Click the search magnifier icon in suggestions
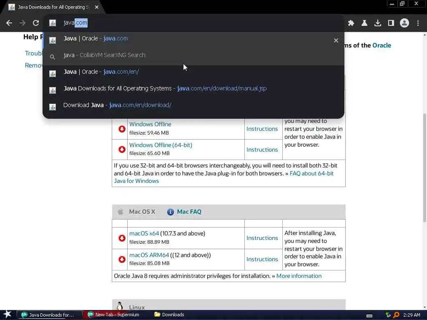 [x=52, y=57]
